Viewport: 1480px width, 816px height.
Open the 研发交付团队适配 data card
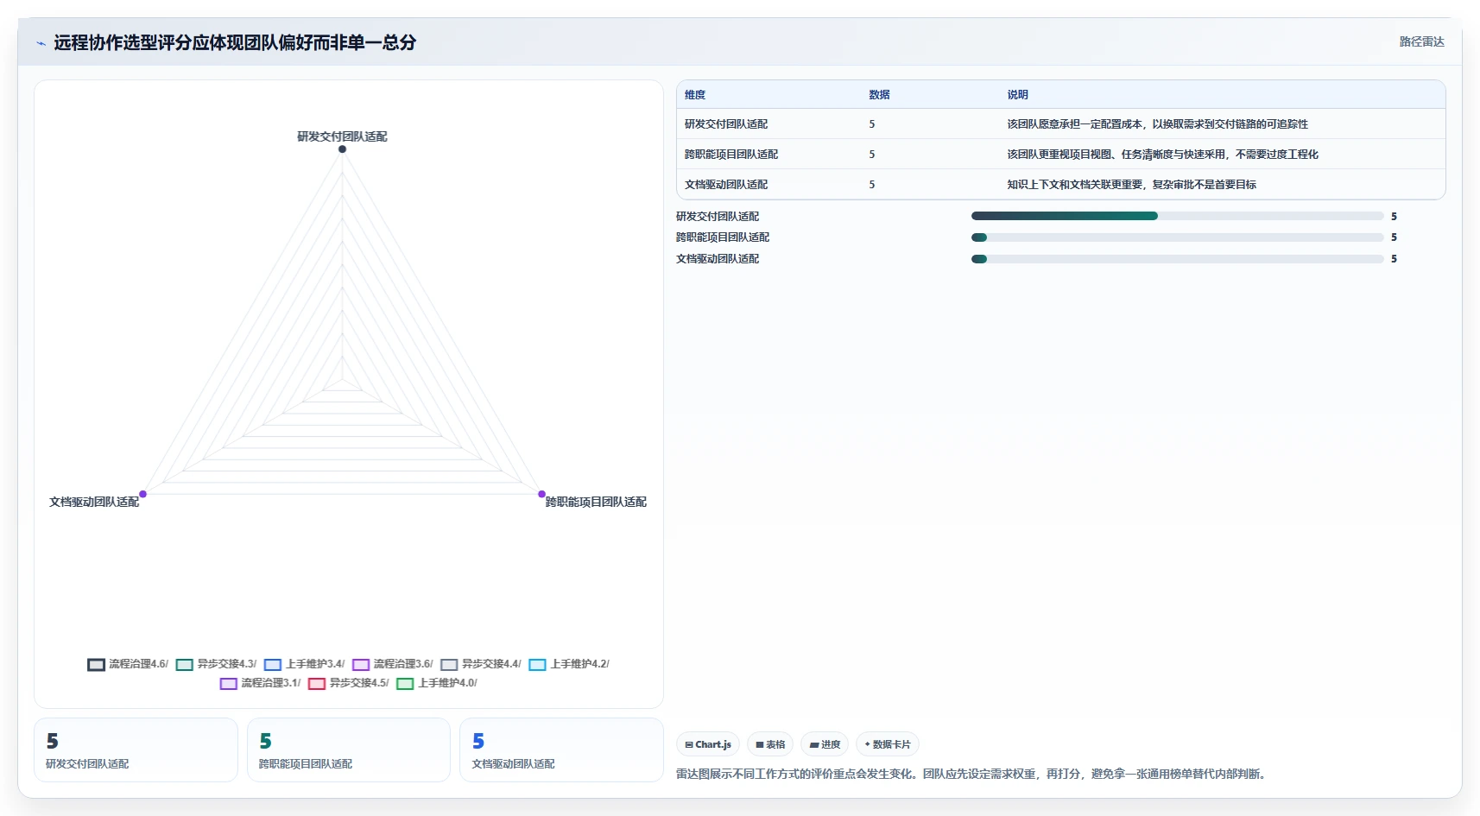coord(136,750)
